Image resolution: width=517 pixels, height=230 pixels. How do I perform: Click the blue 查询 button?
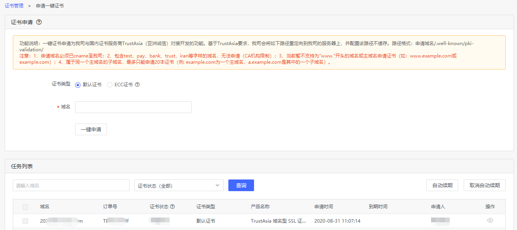coord(241,186)
